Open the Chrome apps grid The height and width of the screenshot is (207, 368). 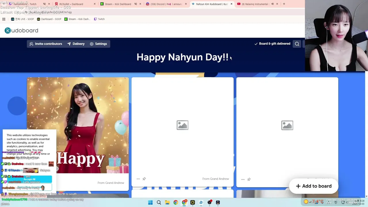point(4,19)
